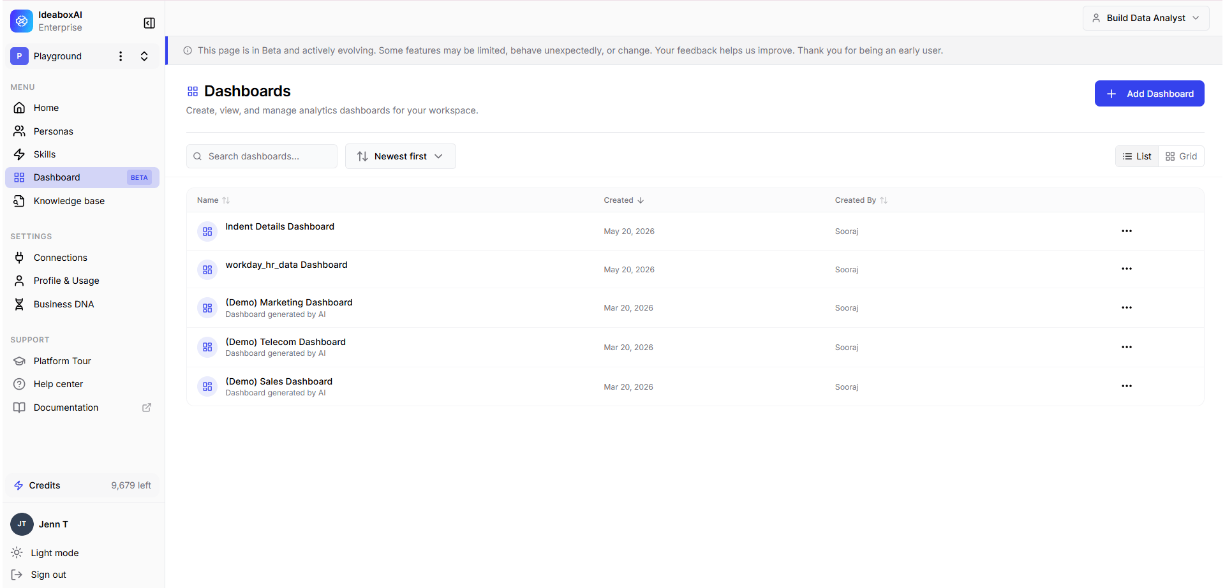The height and width of the screenshot is (588, 1225).
Task: Open workday_hr_data Dashboard
Action: (286, 265)
